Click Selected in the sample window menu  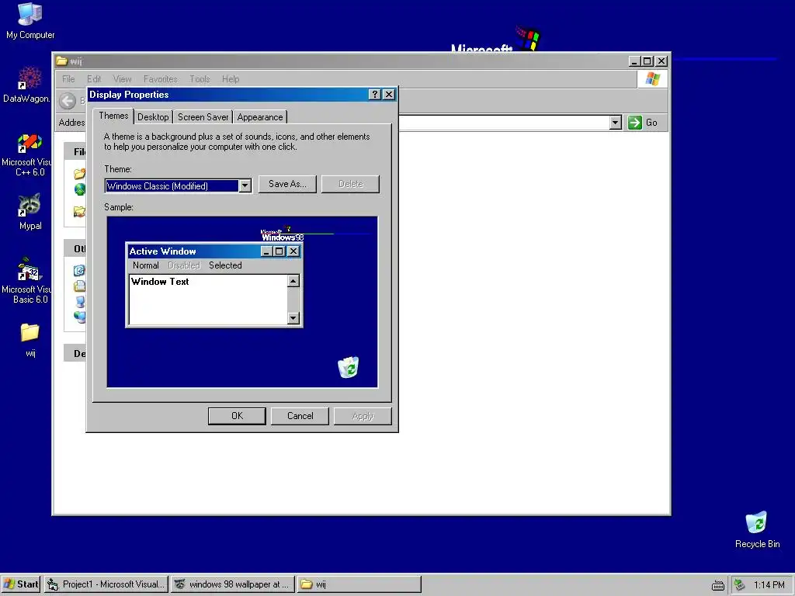(x=225, y=265)
